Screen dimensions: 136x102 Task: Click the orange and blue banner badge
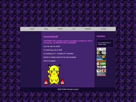coord(101,60)
